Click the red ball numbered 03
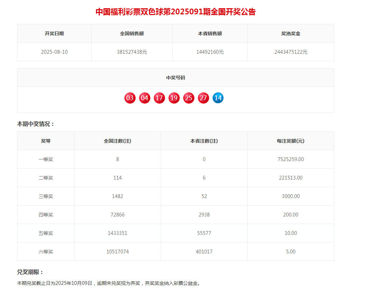 click(130, 98)
